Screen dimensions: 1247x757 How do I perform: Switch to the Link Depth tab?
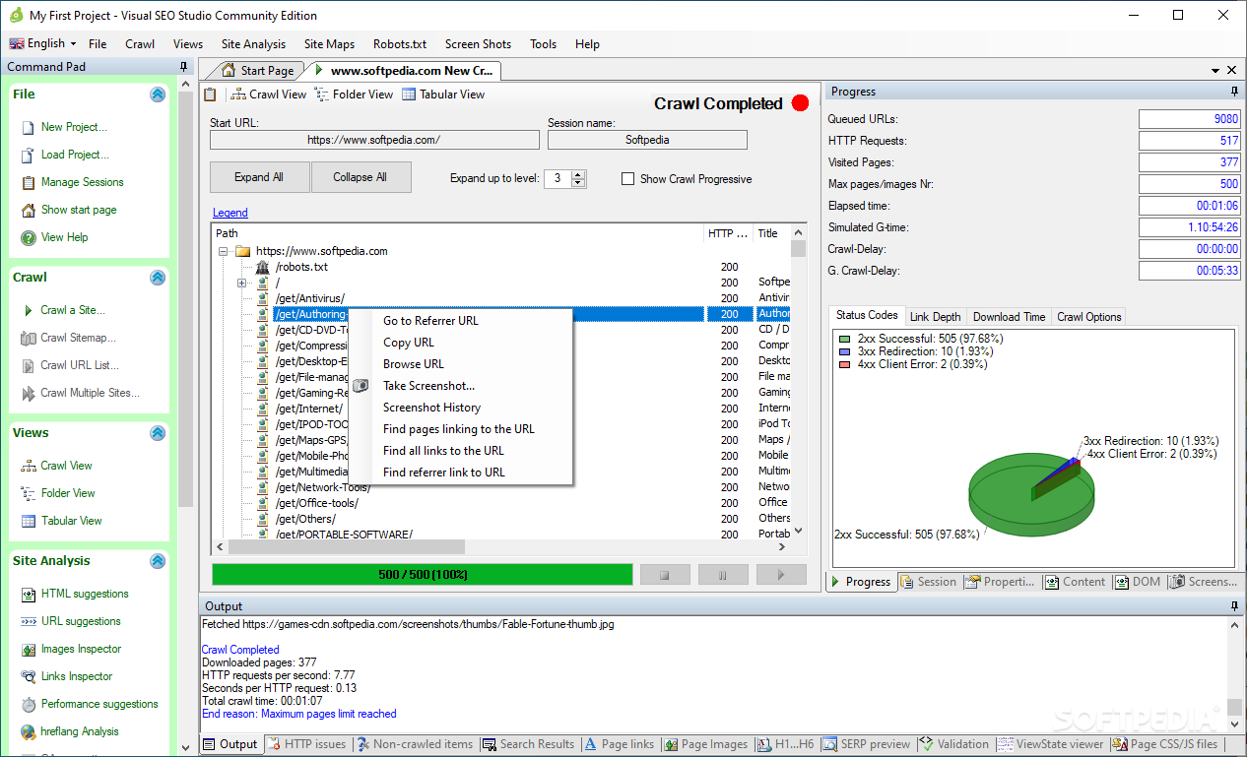tap(935, 317)
